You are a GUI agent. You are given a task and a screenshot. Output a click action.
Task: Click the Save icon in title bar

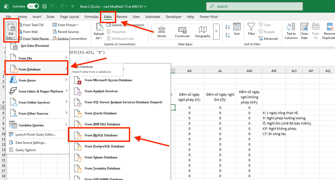coord(44,6)
